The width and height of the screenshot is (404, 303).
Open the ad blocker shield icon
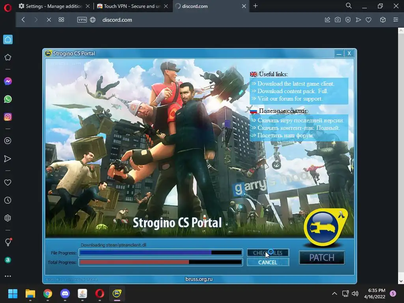[x=348, y=20]
